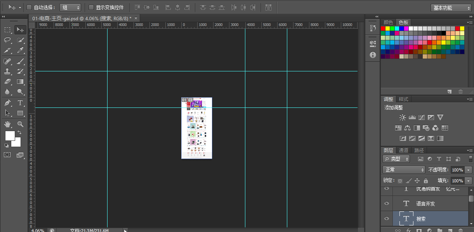Screen dimensions: 474x232
Task: Open the 填充 slider dropdown arrow
Action: click(x=469, y=181)
